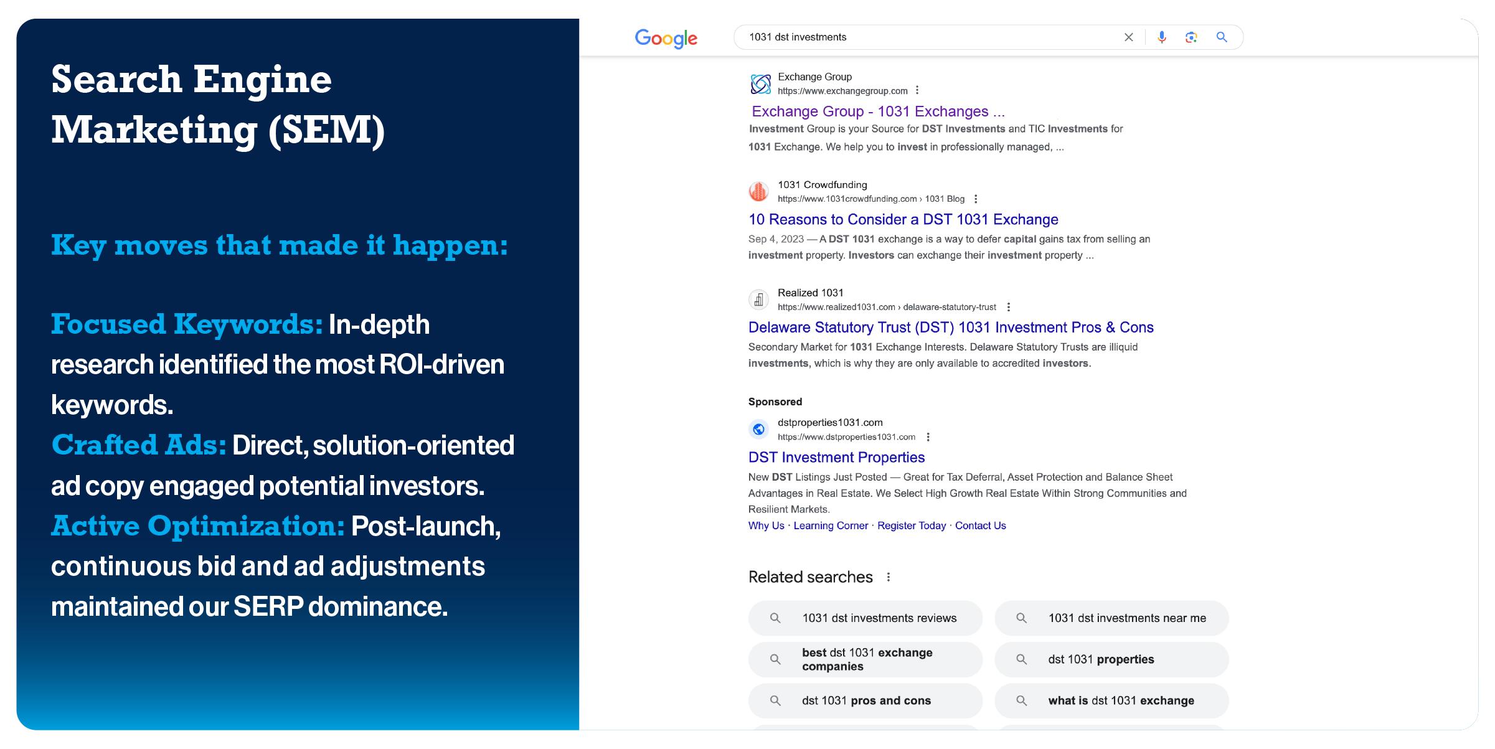The width and height of the screenshot is (1495, 749).
Task: Click the 'Crafted Ads:' label
Action: click(x=139, y=445)
